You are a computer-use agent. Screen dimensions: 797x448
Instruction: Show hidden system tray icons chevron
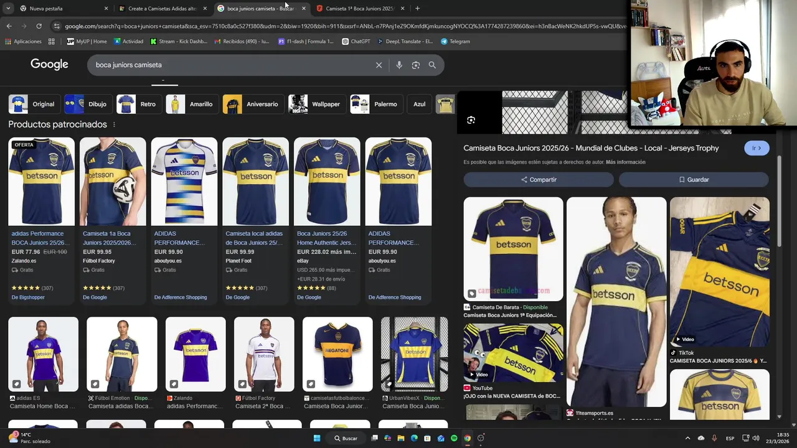[687, 438]
